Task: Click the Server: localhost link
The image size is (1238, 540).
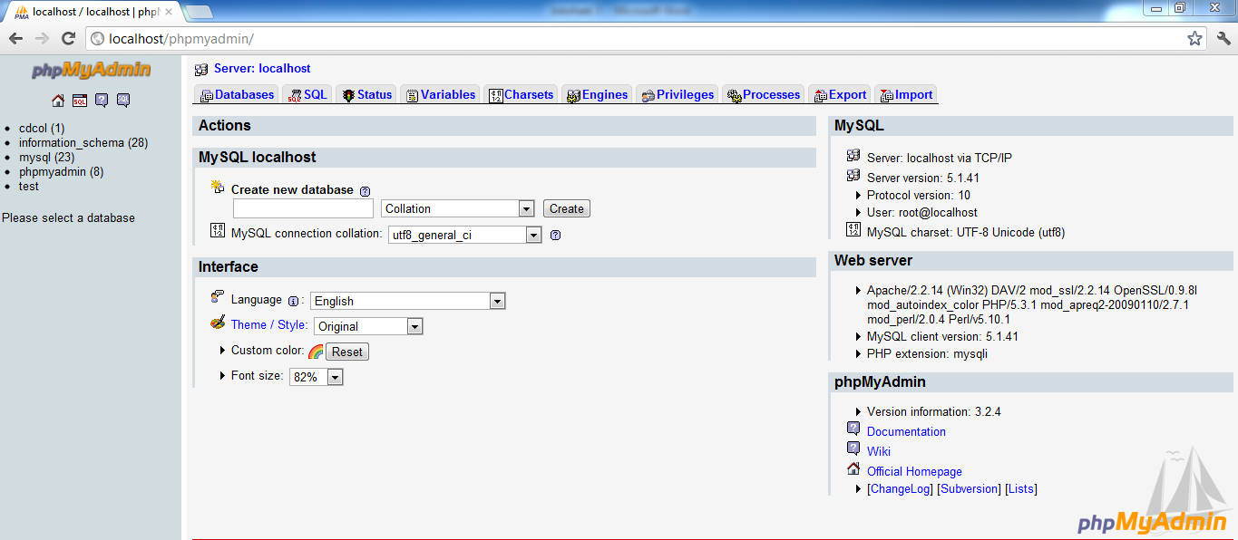Action: (262, 69)
